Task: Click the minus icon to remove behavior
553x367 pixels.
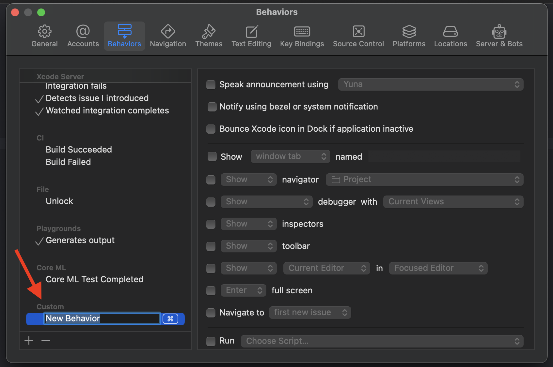Action: (x=46, y=341)
